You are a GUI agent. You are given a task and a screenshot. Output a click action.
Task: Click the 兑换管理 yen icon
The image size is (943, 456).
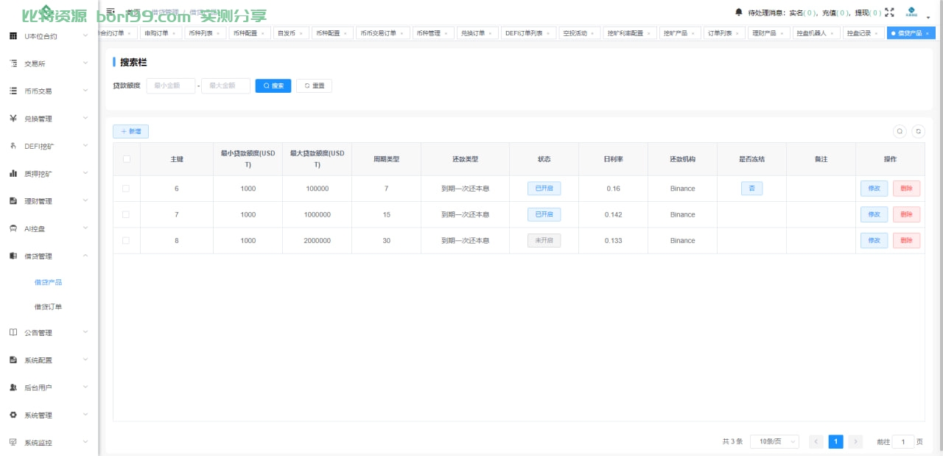[13, 118]
